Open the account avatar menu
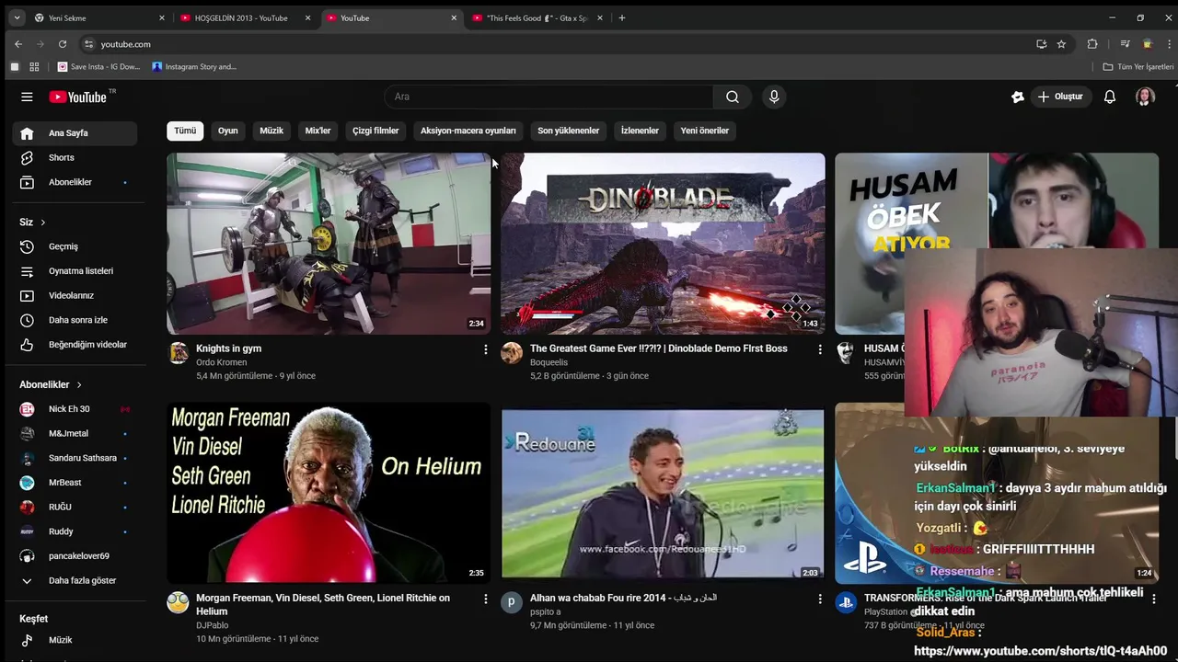The width and height of the screenshot is (1178, 662). [1145, 97]
